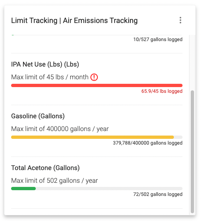Click Max limit of 502 gallons / year
The height and width of the screenshot is (221, 201).
click(x=54, y=181)
